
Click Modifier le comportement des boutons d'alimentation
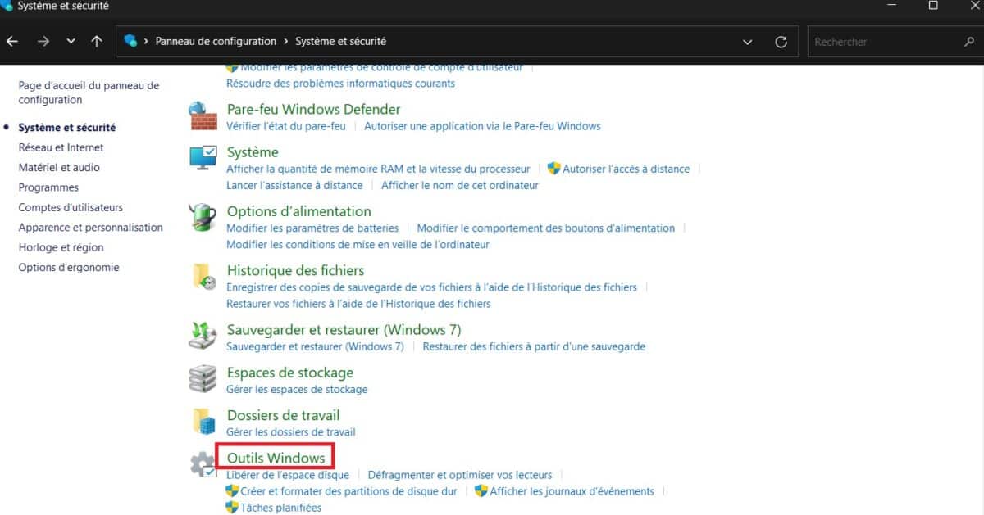point(546,228)
